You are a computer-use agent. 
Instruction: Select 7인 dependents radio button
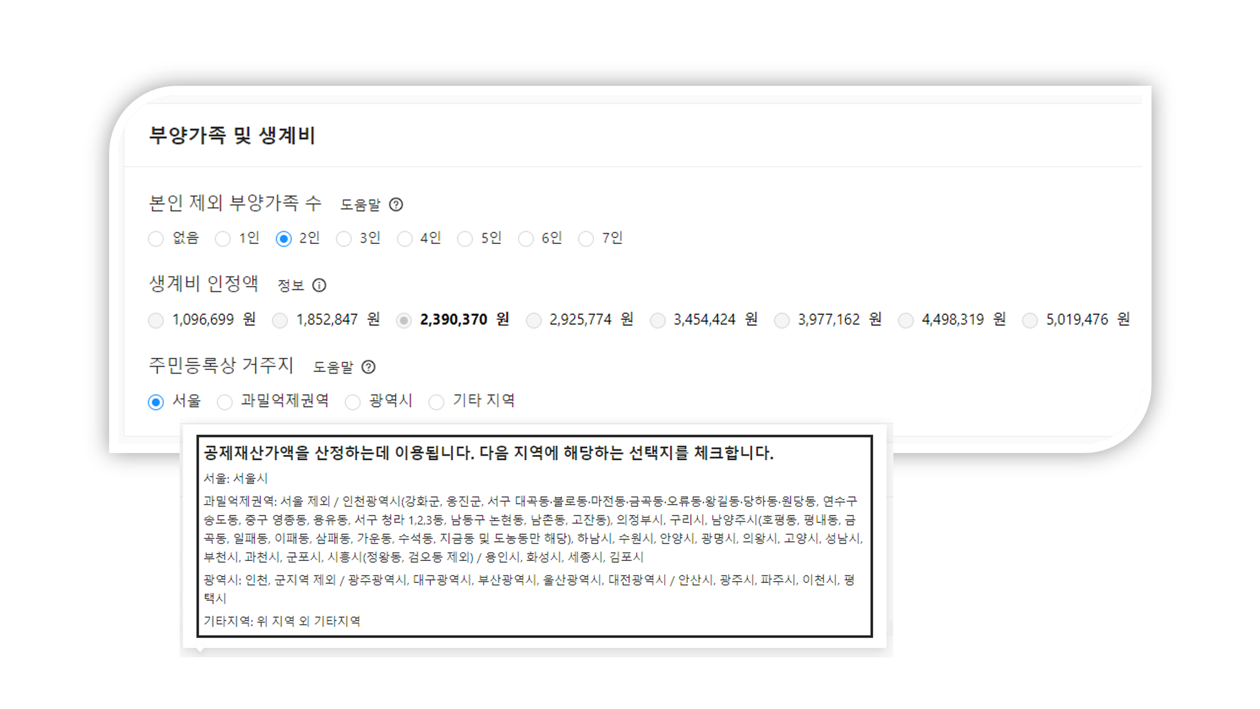tap(586, 239)
